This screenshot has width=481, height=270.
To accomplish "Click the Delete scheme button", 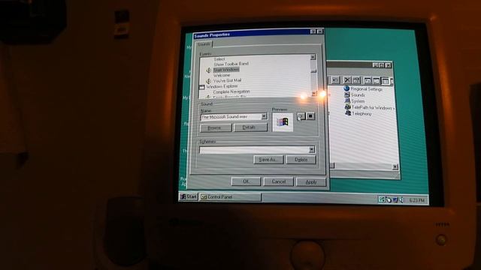I will coord(301,160).
